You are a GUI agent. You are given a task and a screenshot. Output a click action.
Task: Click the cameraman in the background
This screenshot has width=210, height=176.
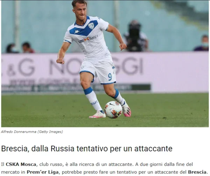pyautogui.click(x=135, y=36)
